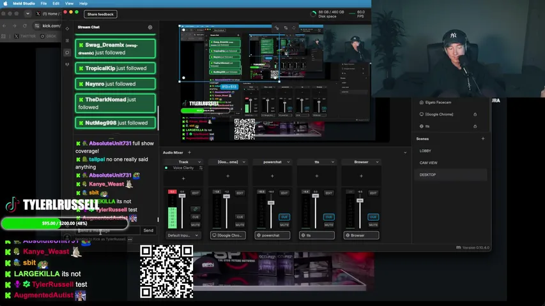Open Stream Chat settings gear
Viewport: 545px width, 306px height.
(x=150, y=27)
